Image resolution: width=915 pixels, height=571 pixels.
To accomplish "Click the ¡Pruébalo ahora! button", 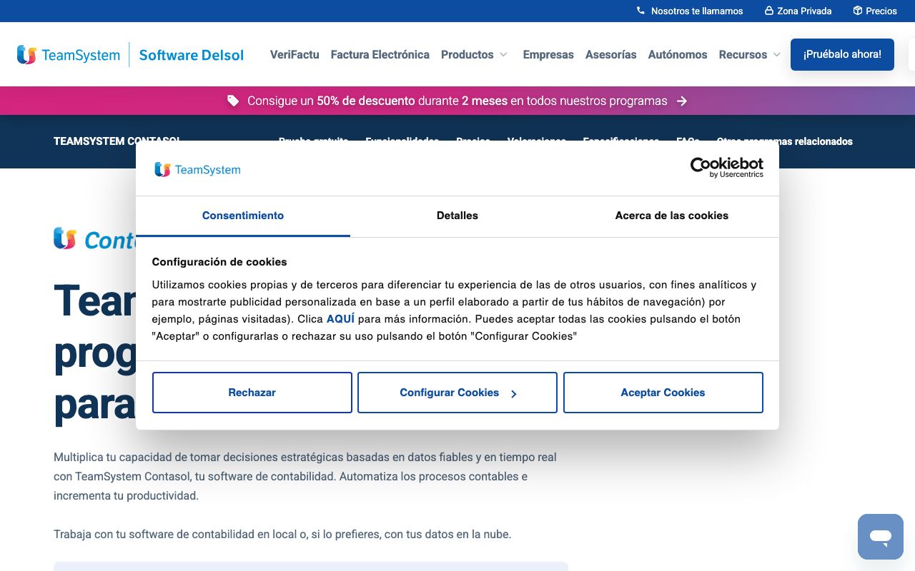I will coord(842,54).
